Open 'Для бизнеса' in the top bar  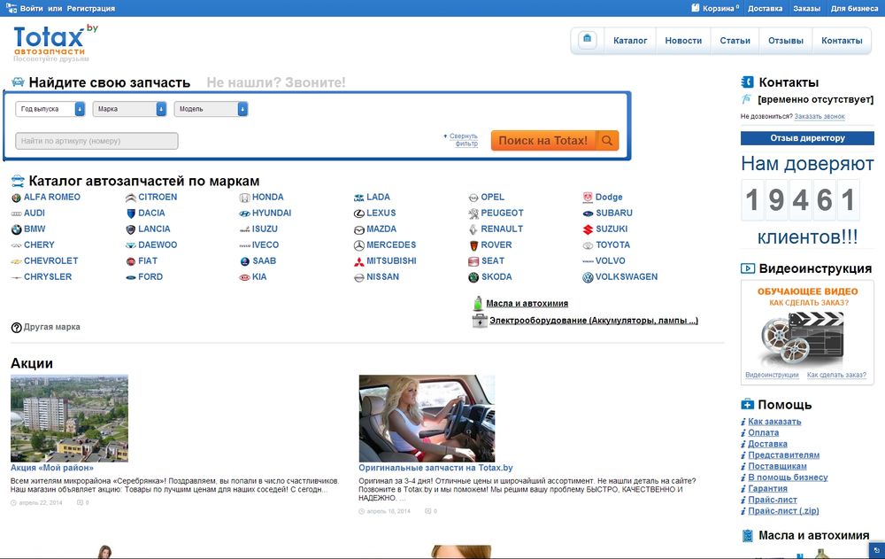tap(854, 9)
